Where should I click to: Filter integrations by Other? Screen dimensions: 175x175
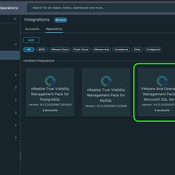coord(137,50)
